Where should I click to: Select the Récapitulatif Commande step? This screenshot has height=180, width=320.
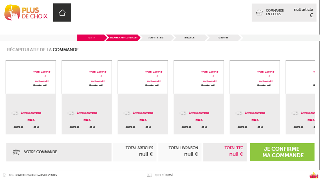pos(124,38)
